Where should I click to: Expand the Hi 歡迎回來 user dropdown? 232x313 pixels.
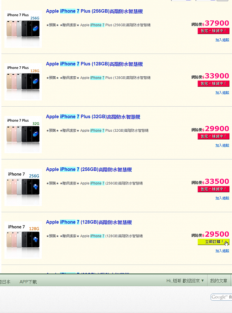click(x=185, y=281)
